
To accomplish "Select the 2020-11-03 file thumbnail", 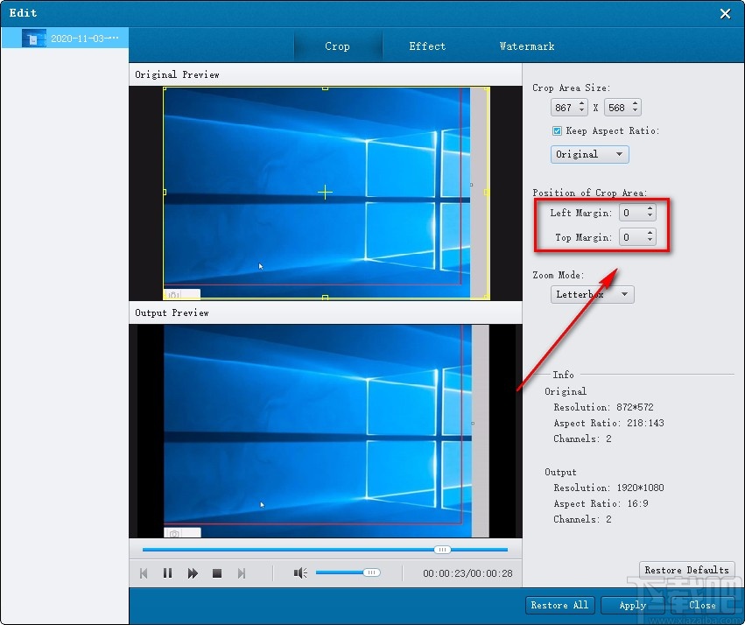I will click(x=34, y=39).
